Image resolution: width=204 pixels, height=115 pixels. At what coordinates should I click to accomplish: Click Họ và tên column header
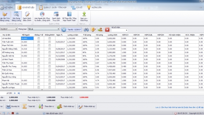[x=11, y=35]
